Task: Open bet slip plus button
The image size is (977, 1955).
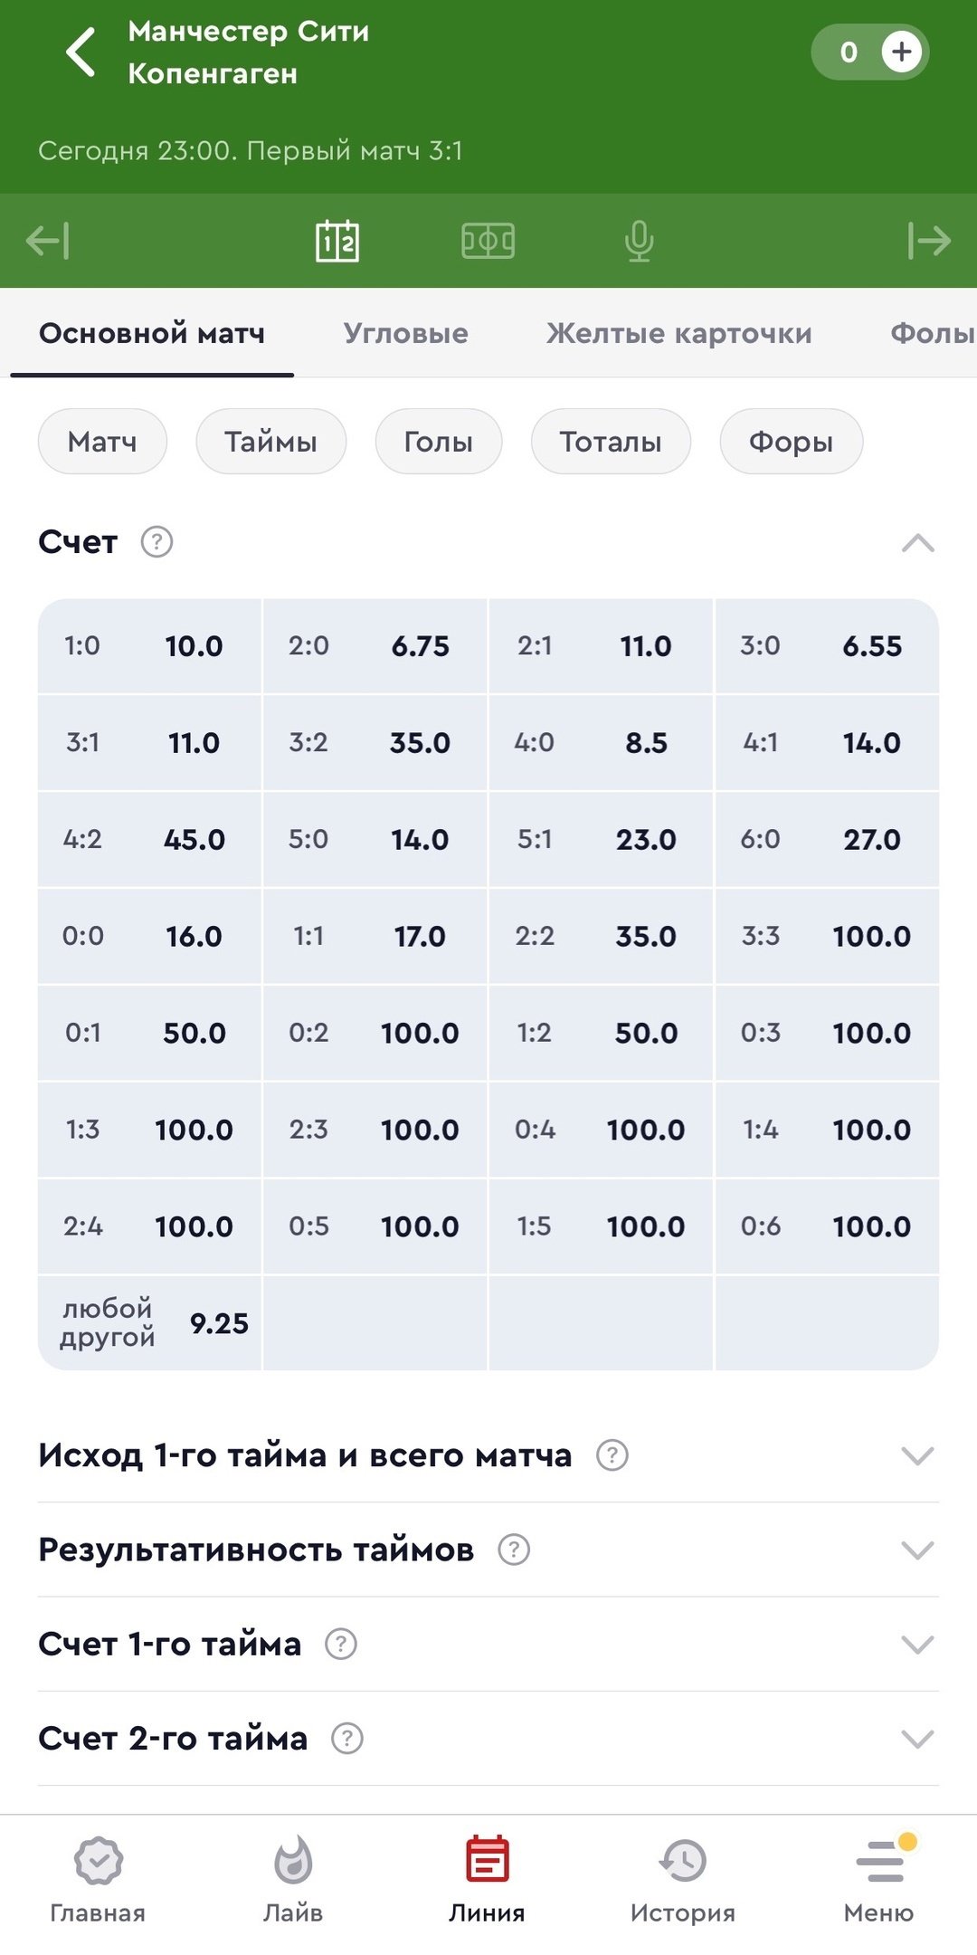Action: [901, 52]
